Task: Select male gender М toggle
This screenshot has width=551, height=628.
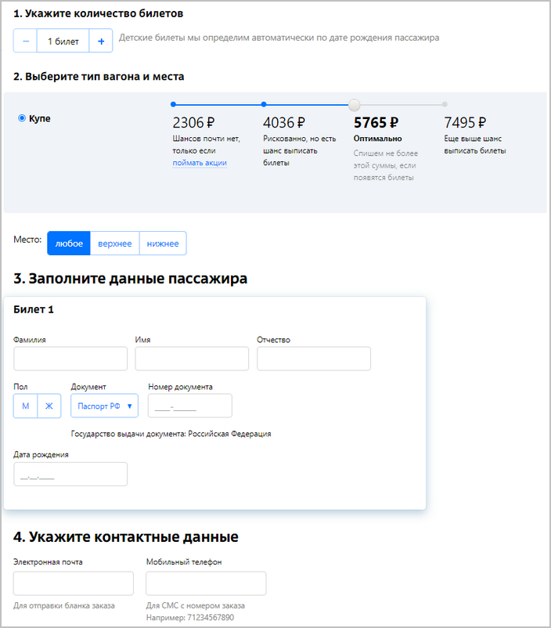Action: [x=25, y=406]
